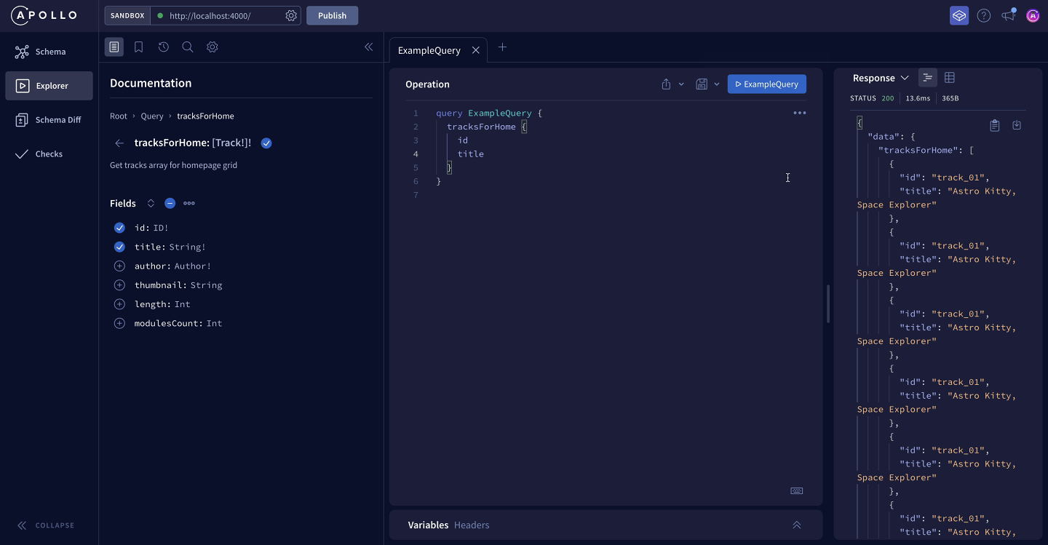Open the run history icon
The image size is (1048, 545).
163,47
